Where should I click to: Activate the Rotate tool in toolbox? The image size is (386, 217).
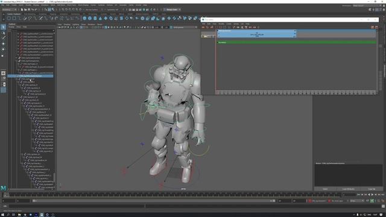(3, 49)
